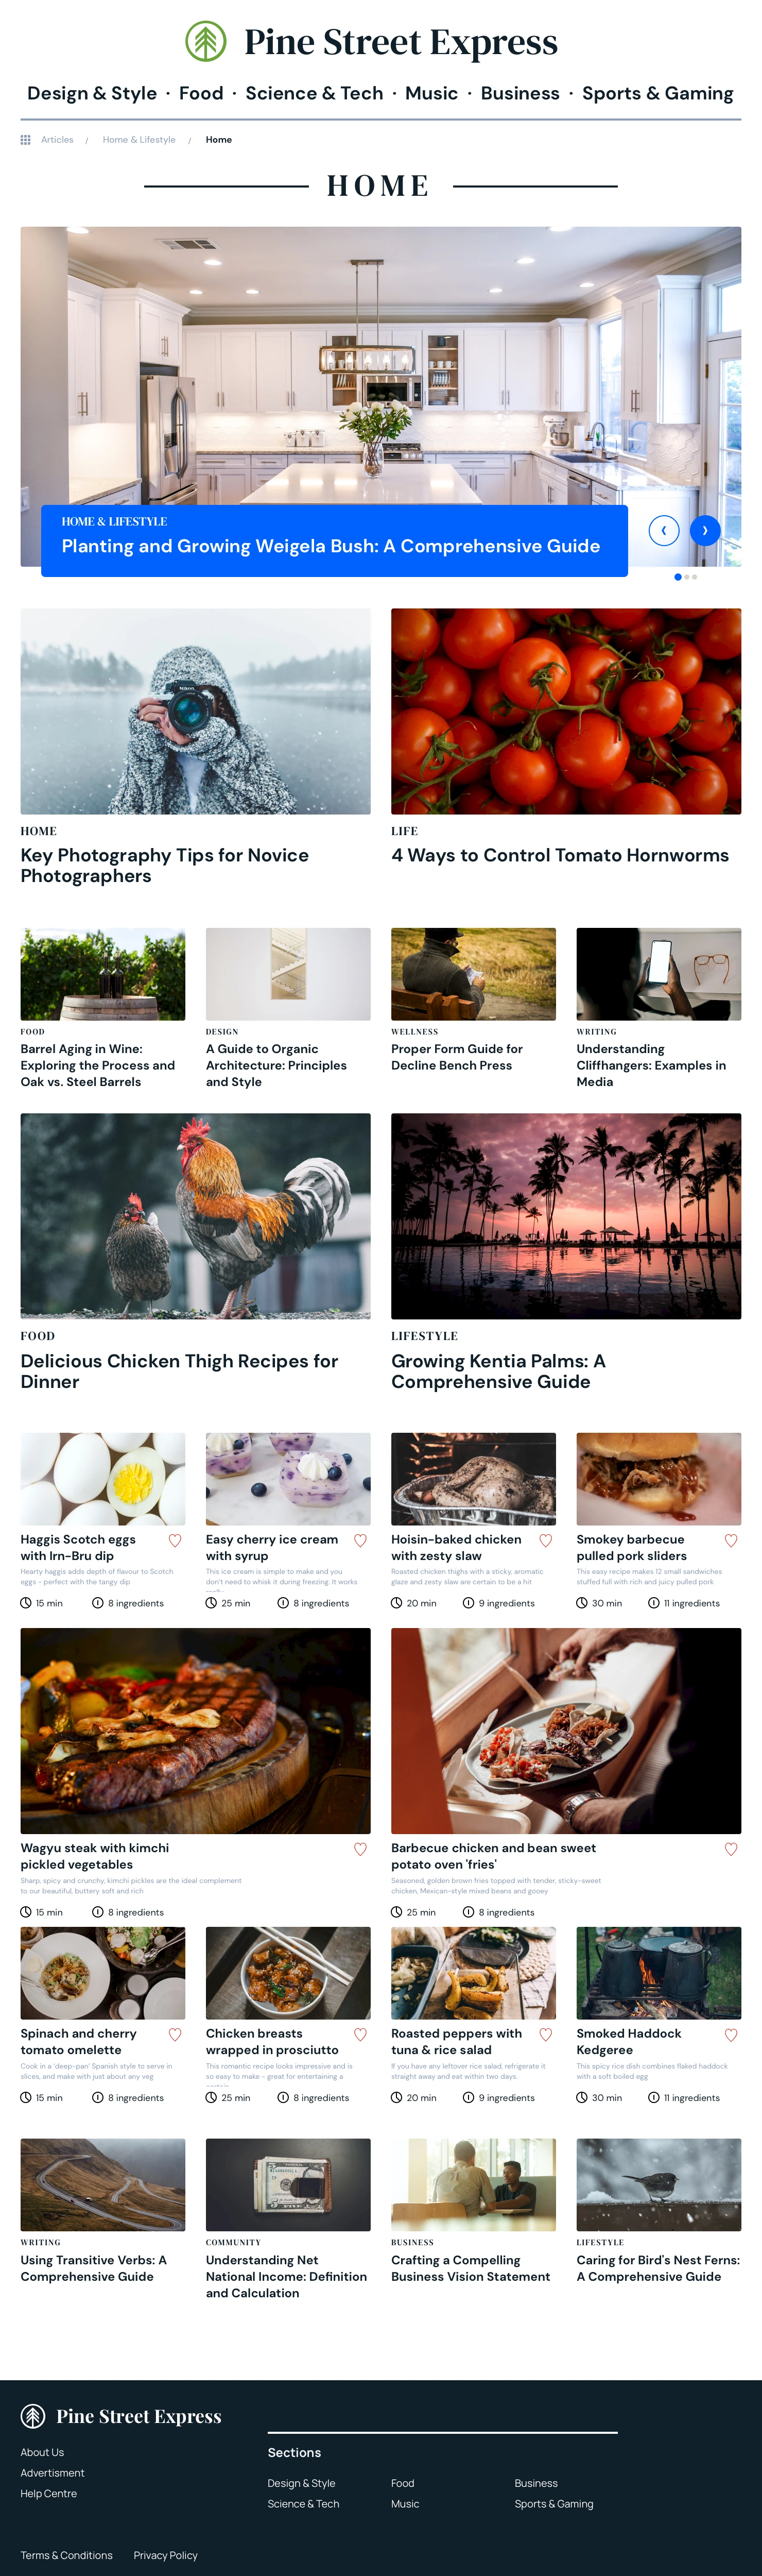This screenshot has width=762, height=2576.
Task: Favorite the Wagyu steak with kimchi recipe
Action: pyautogui.click(x=360, y=1849)
